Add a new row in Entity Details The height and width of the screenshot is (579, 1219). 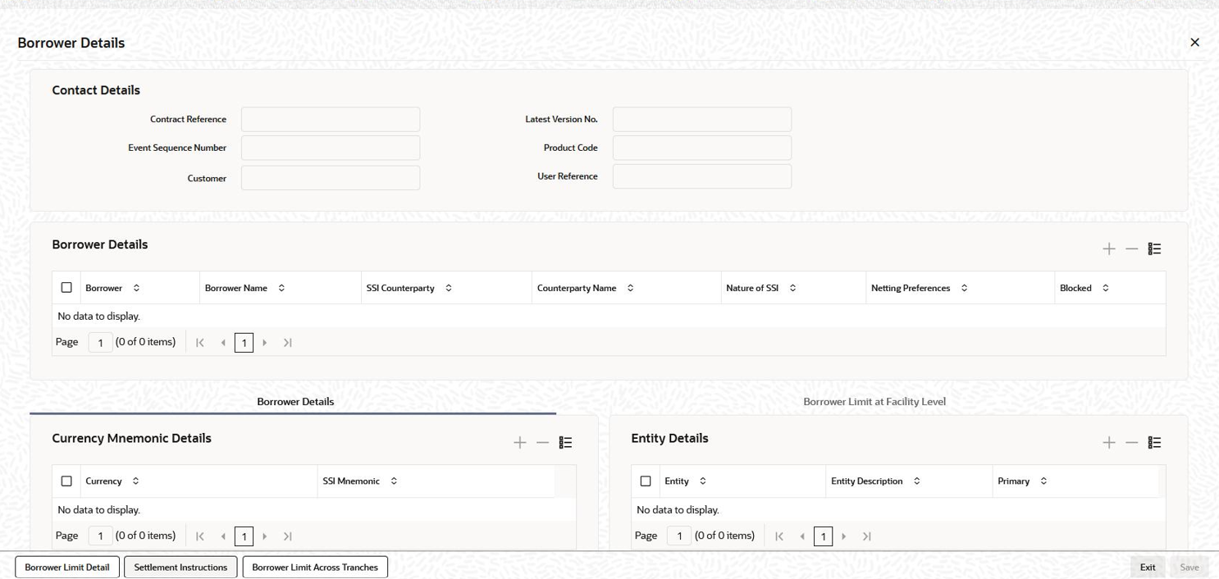click(1109, 442)
